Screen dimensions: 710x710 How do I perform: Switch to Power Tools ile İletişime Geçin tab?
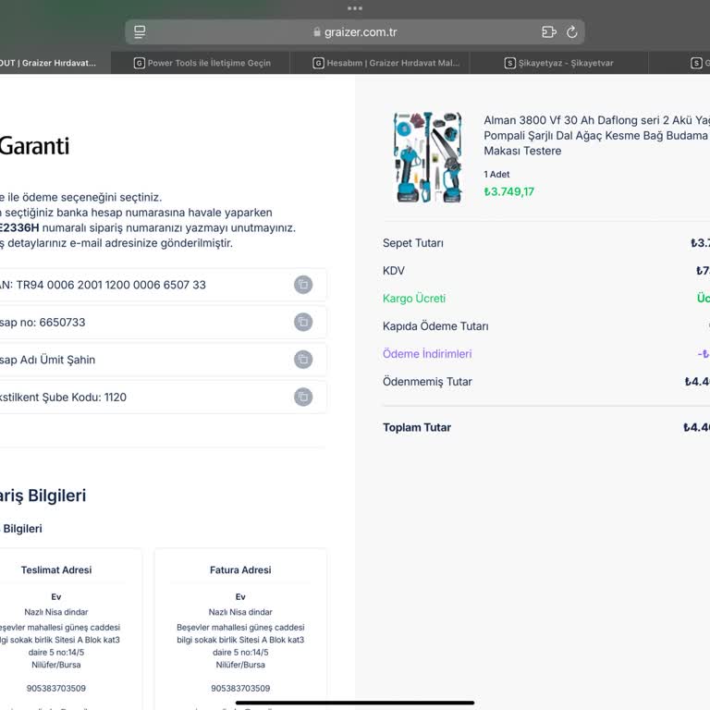tap(202, 63)
